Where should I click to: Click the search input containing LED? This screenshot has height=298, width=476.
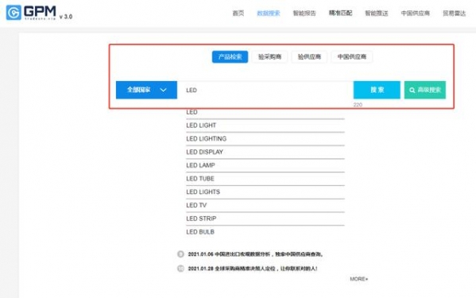pos(265,90)
